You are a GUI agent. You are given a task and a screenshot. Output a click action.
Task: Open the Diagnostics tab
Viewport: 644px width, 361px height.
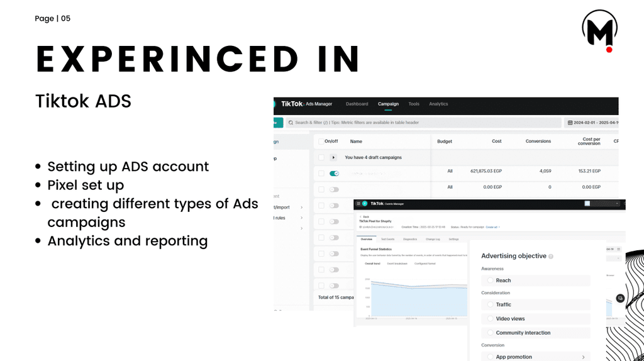click(x=409, y=239)
